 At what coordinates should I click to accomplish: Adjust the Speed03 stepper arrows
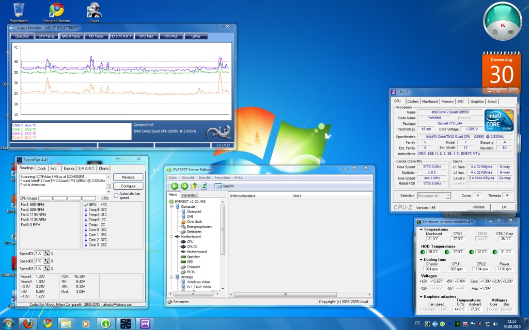46,268
